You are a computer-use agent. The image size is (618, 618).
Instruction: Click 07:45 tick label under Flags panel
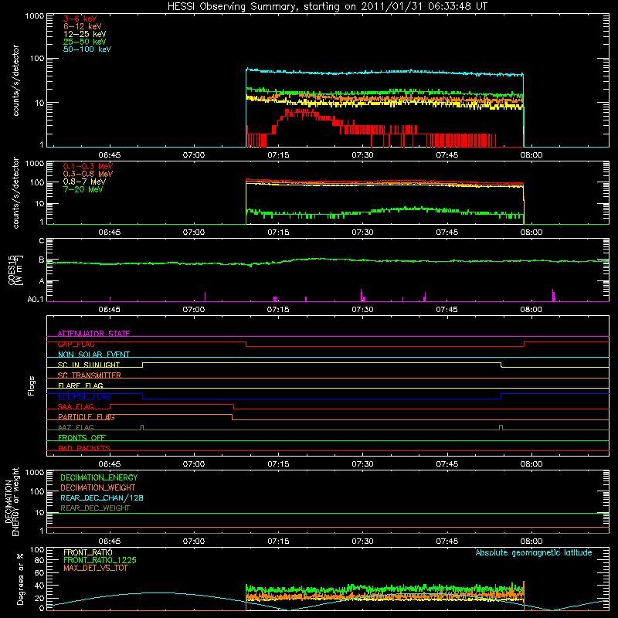coord(447,464)
